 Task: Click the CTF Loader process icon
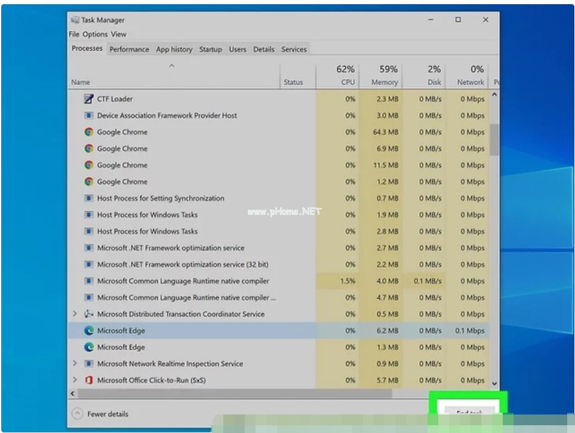[88, 99]
